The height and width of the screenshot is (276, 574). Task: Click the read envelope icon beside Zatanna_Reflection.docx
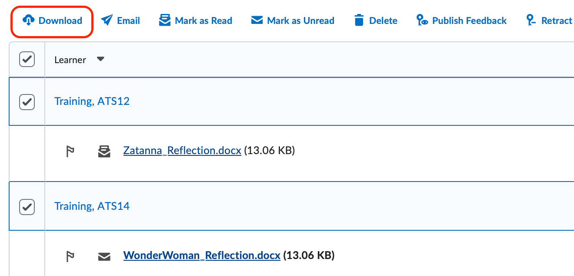pos(104,150)
